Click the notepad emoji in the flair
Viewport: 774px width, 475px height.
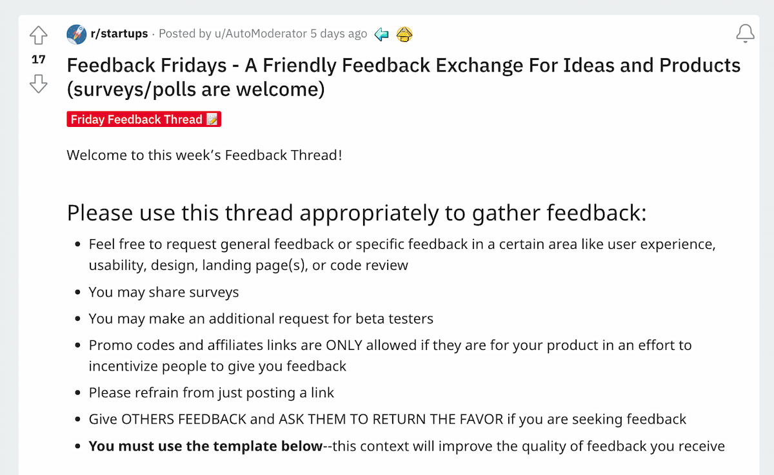(x=212, y=119)
